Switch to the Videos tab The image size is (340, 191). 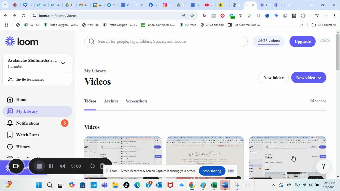[x=90, y=101]
